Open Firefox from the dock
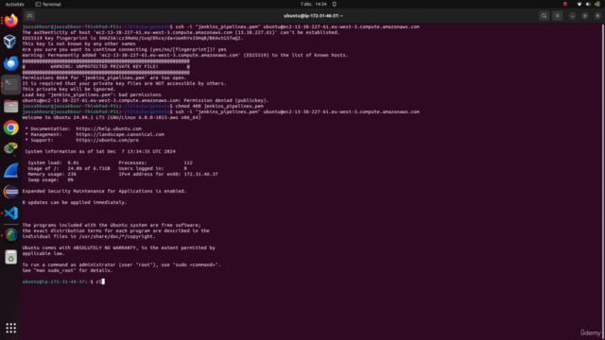This screenshot has height=340, width=605. pyautogui.click(x=10, y=20)
